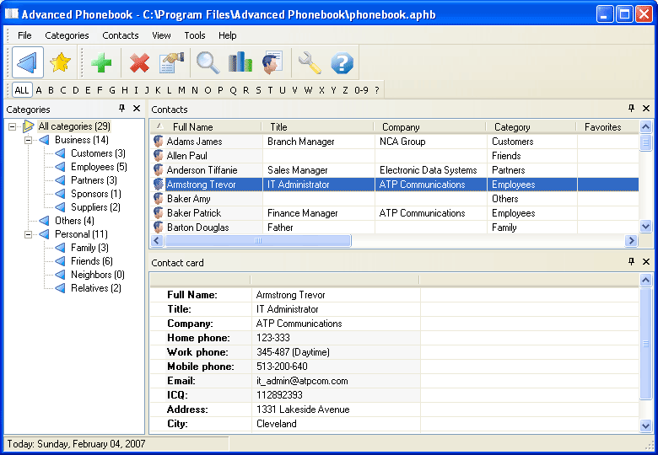
Task: Filter contacts by letter M
Action: [x=181, y=90]
